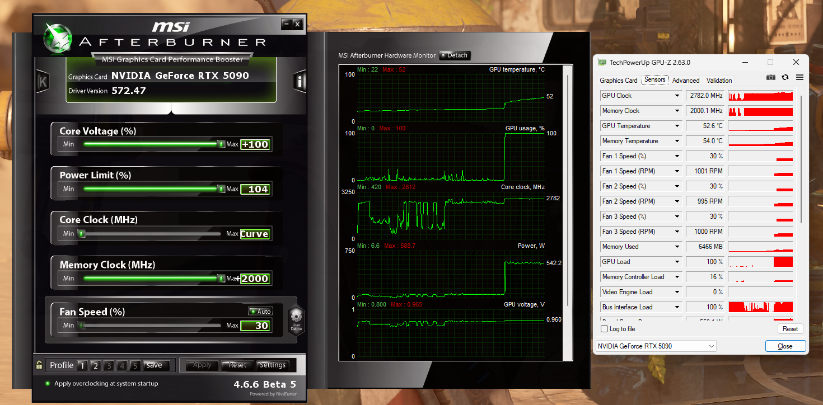
Task: Take a GPU-Z screenshot with camera icon
Action: 771,77
